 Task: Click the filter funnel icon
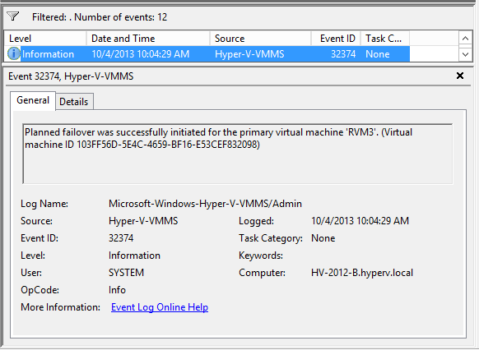coord(13,16)
